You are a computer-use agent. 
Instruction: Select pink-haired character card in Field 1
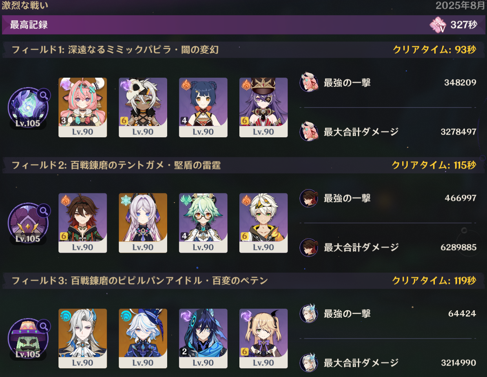point(83,107)
